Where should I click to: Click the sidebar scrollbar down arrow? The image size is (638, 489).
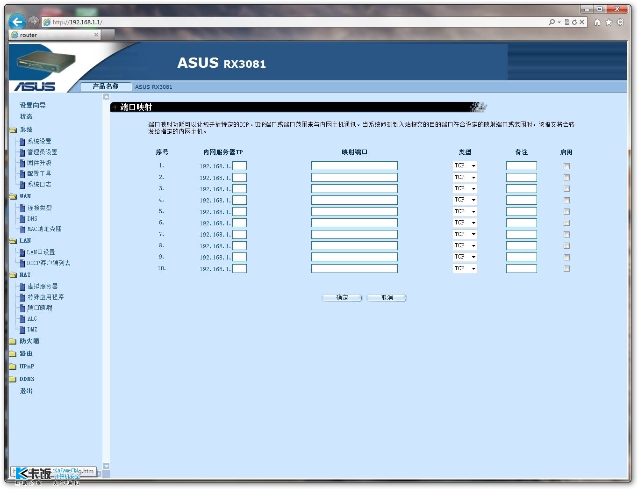(x=106, y=466)
